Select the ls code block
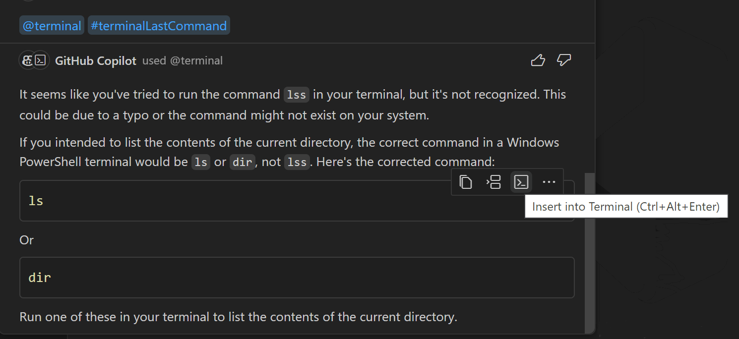The width and height of the screenshot is (739, 339). [x=297, y=201]
